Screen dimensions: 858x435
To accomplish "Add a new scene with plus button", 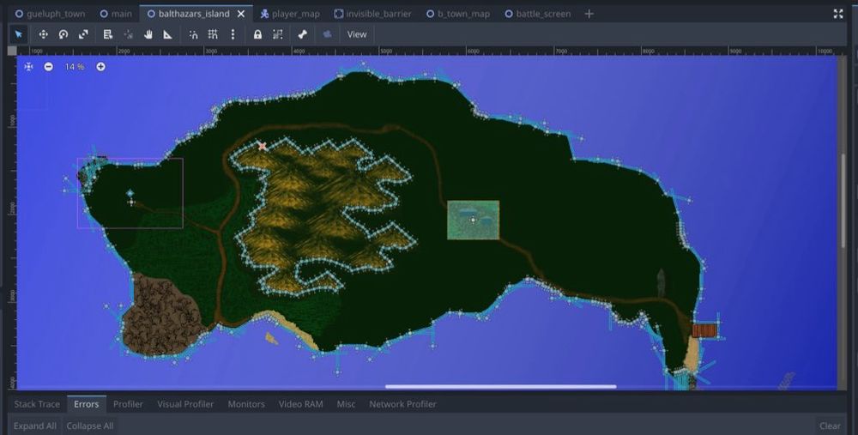I will [589, 14].
